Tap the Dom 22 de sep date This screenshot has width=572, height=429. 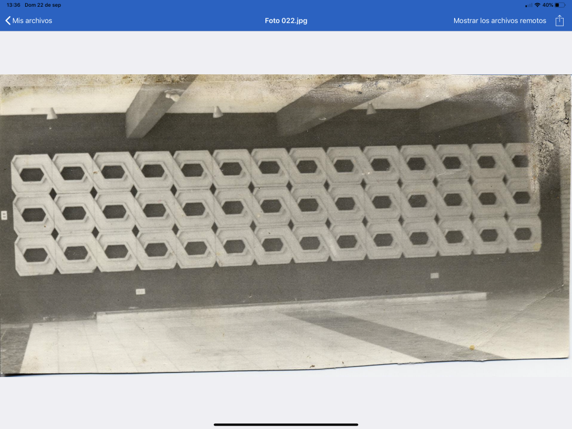43,5
